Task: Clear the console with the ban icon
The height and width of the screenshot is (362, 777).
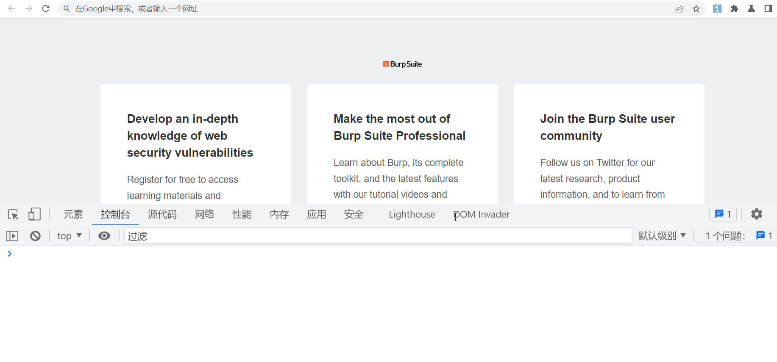Action: coord(36,236)
